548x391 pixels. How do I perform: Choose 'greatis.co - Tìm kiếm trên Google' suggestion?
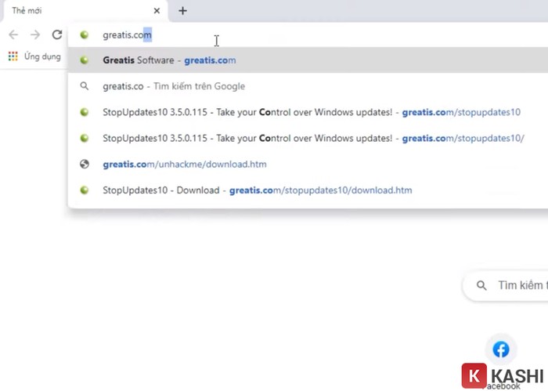point(174,86)
